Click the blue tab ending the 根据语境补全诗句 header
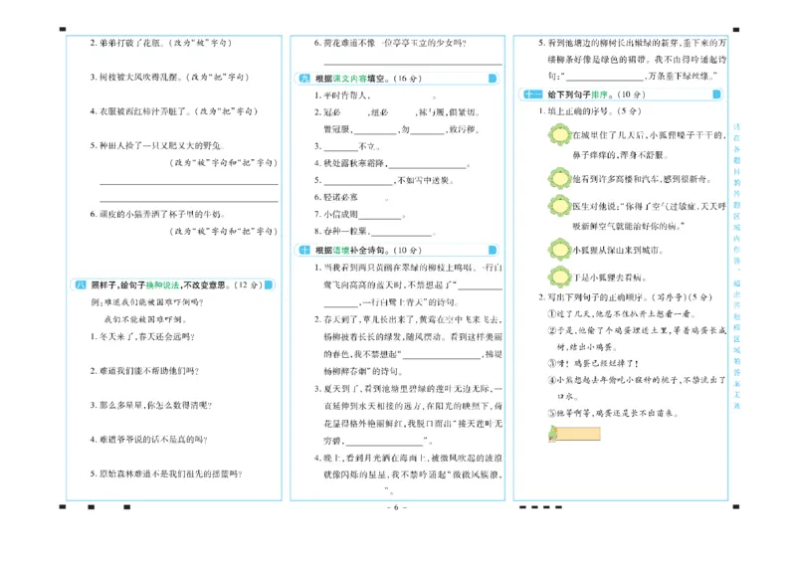 493,250
